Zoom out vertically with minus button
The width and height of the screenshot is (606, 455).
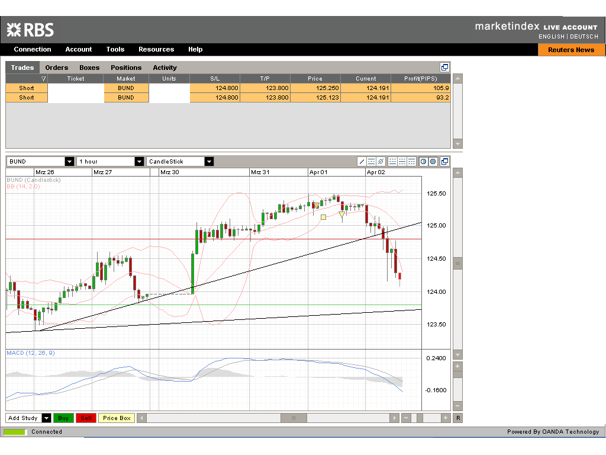[x=457, y=406]
